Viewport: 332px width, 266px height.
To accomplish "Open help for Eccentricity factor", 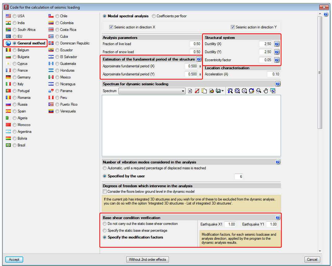I will coord(277,60).
